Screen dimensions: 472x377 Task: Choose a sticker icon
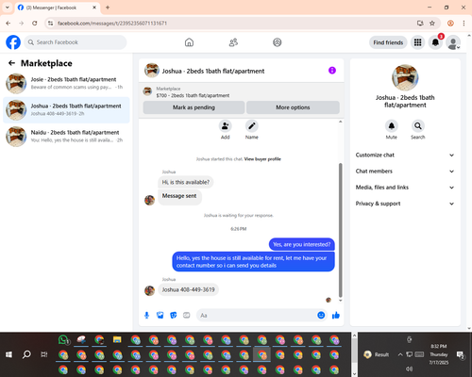pos(174,315)
